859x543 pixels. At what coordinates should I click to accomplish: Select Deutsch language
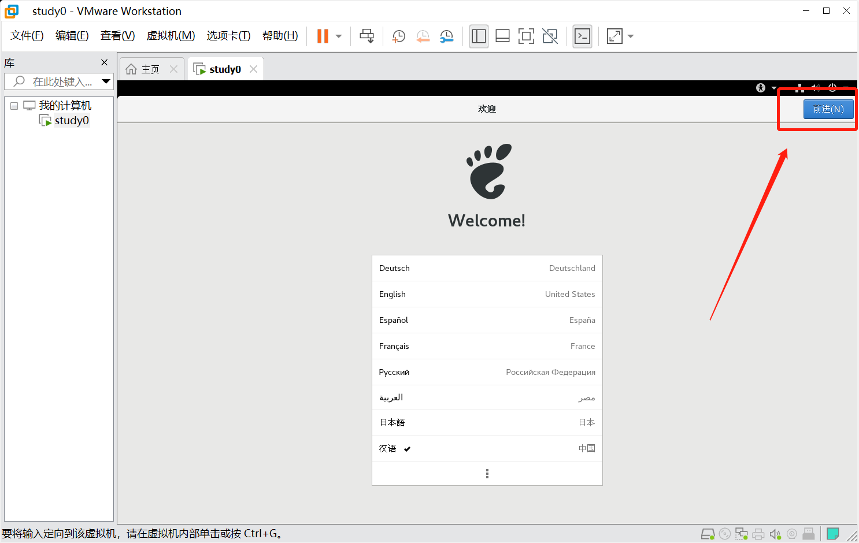click(487, 268)
